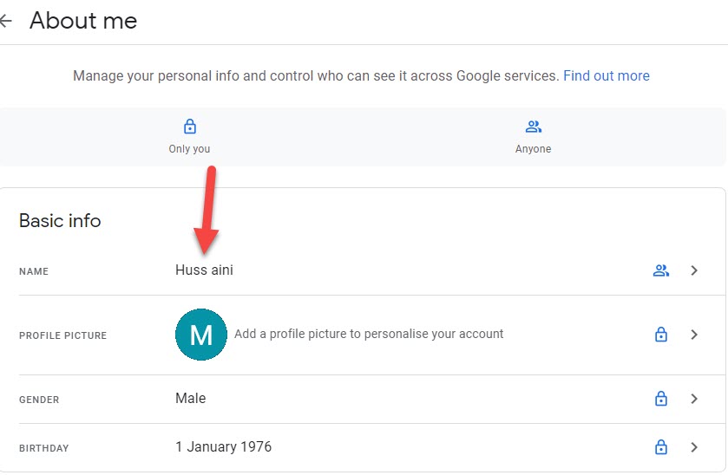Click the lock icon in Gender row
728x475 pixels.
(x=661, y=399)
